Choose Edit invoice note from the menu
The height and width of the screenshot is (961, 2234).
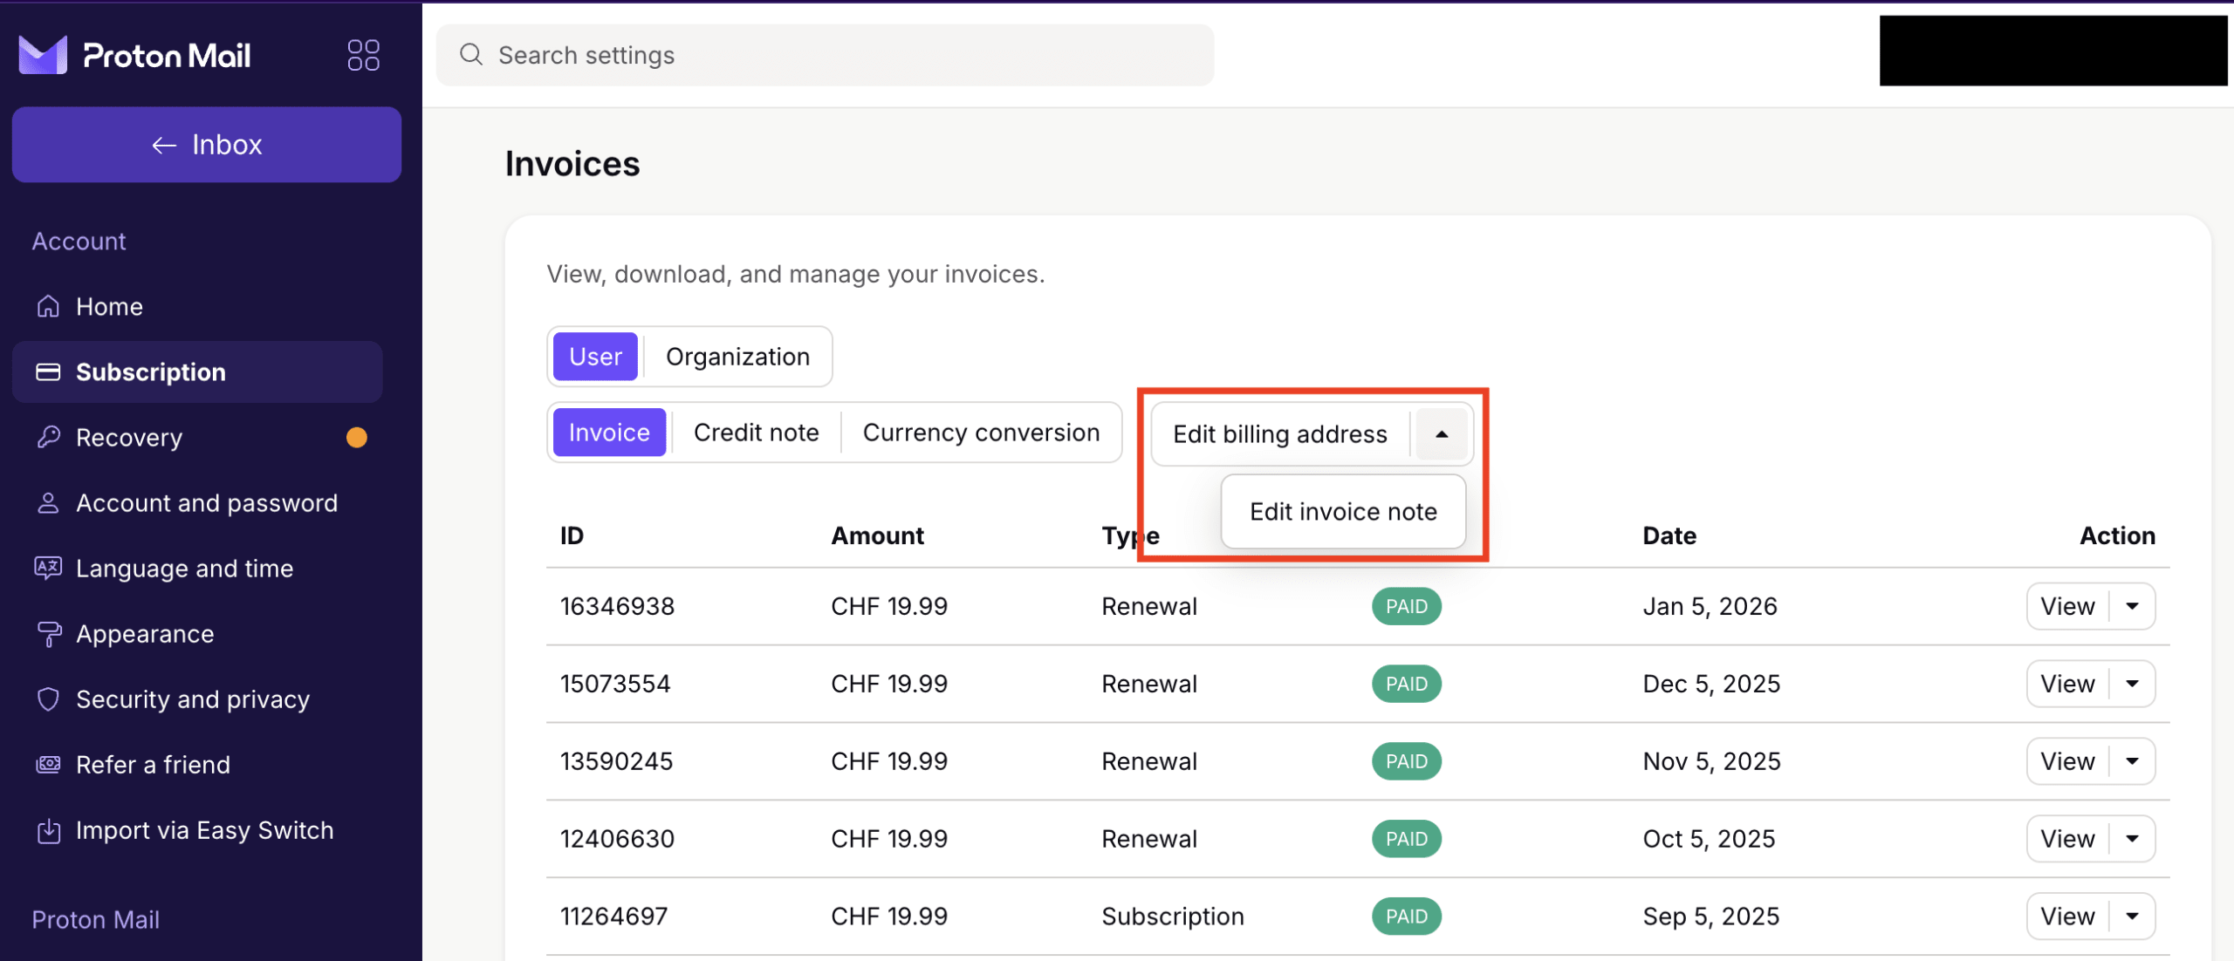(x=1343, y=511)
